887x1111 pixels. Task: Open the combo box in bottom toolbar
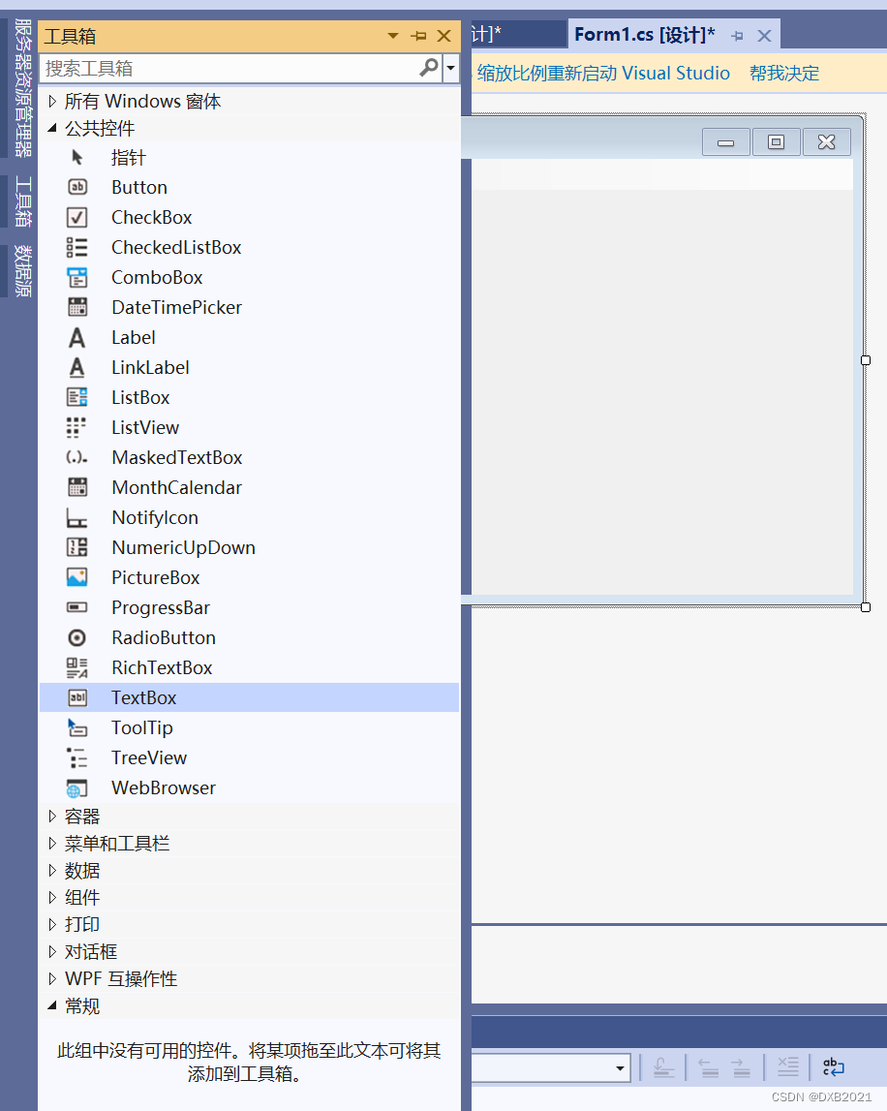(x=551, y=1067)
